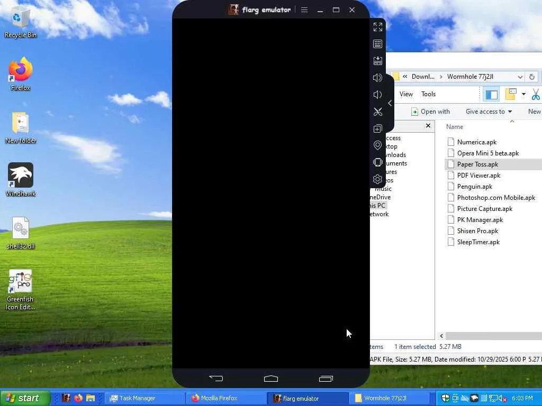Select the Firefox desktop shortcut
542x406 pixels.
21,74
